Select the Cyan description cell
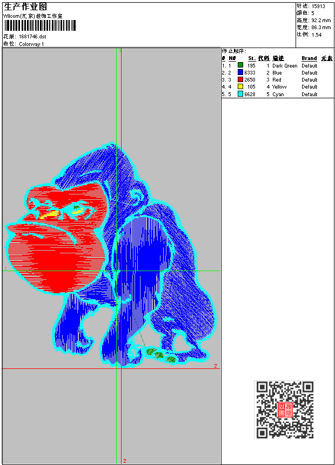Image resolution: width=335 pixels, height=465 pixels. tap(278, 95)
